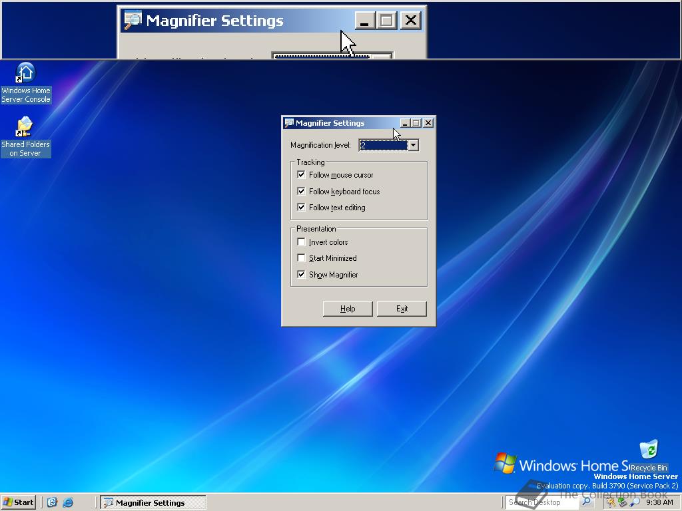Open Shared Folders on Server shortcut

(25, 136)
